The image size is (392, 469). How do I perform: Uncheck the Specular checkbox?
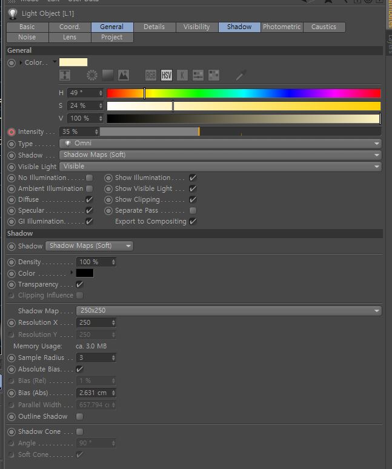[89, 211]
